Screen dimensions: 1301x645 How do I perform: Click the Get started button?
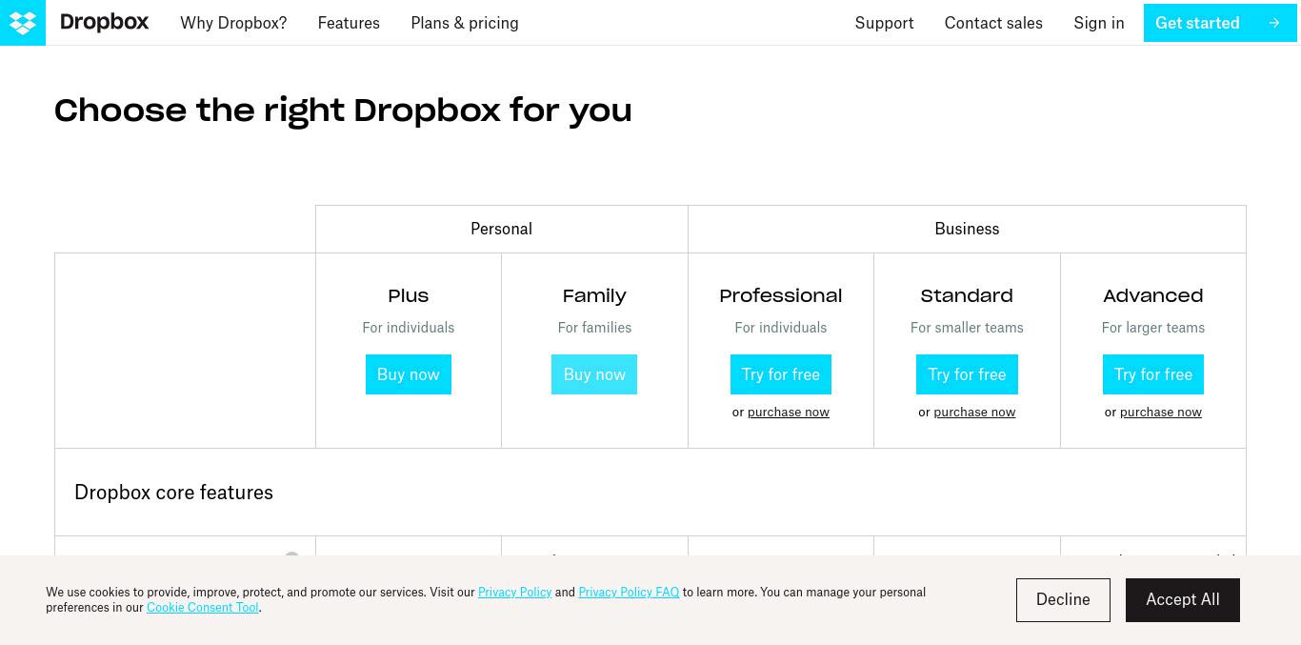[1220, 23]
